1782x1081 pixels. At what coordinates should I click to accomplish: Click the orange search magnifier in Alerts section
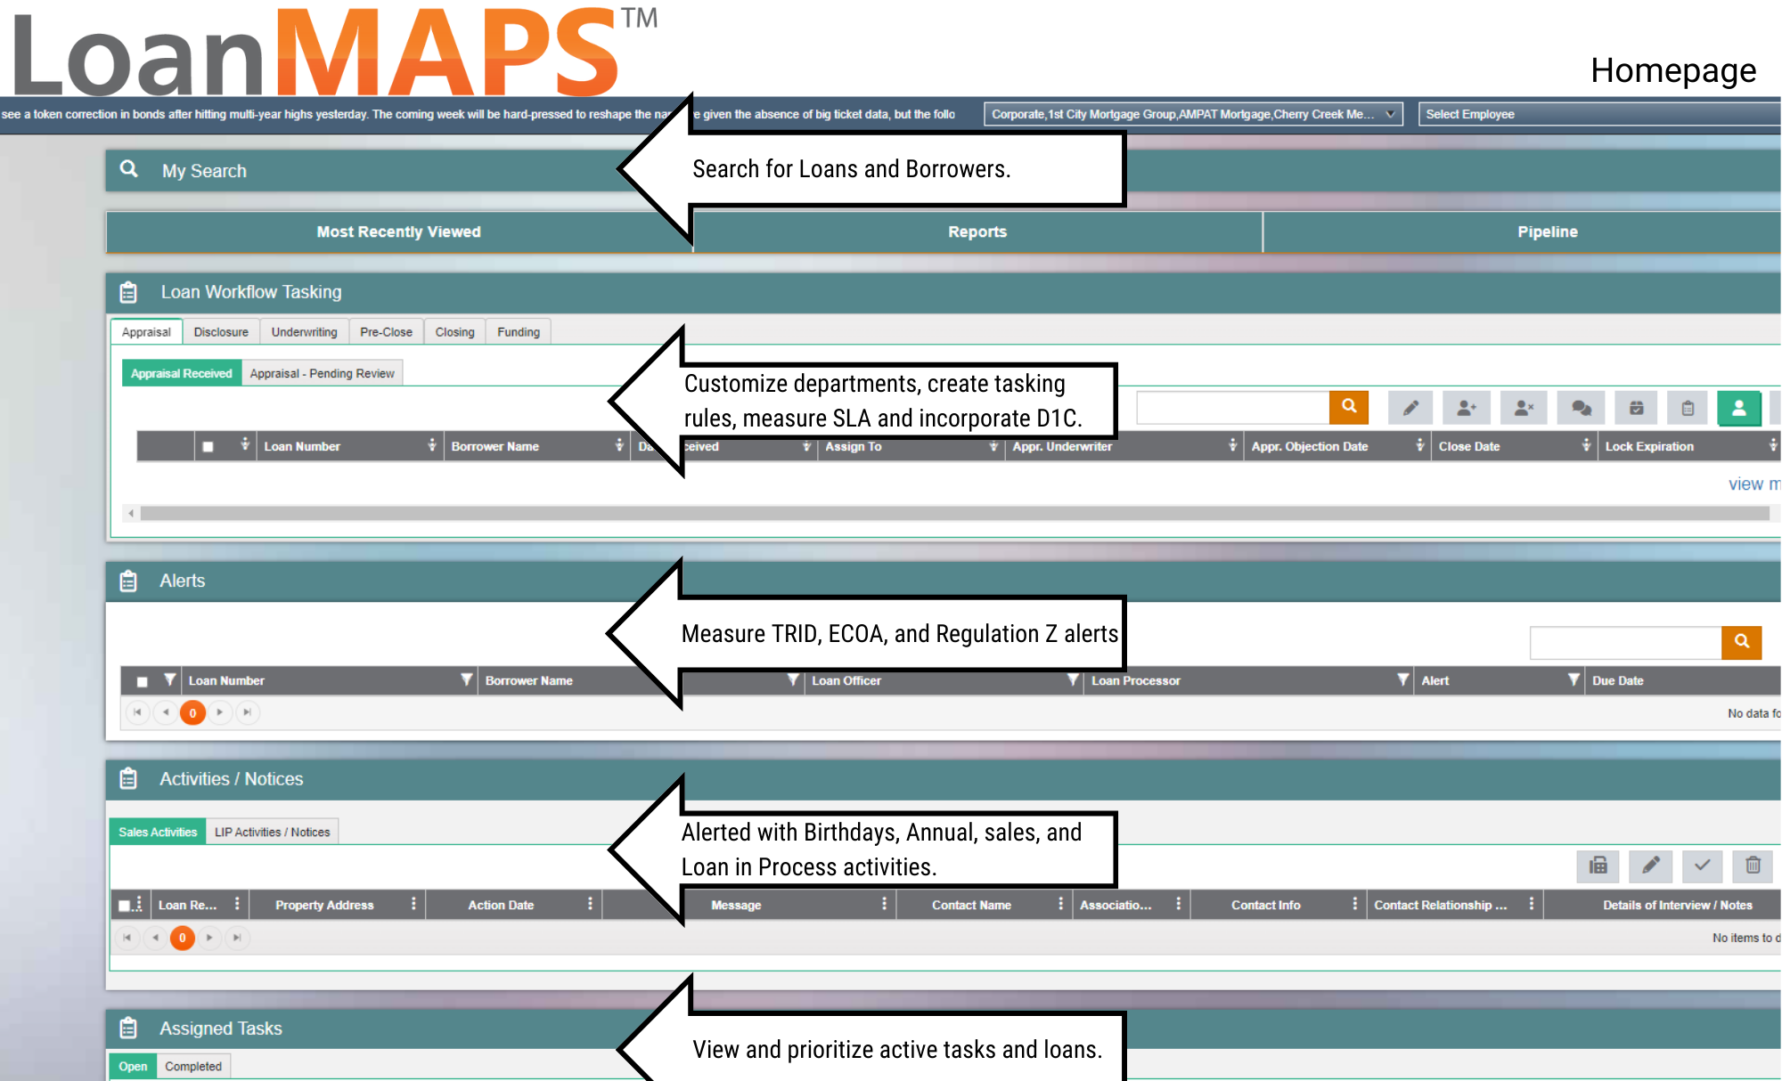tap(1742, 642)
